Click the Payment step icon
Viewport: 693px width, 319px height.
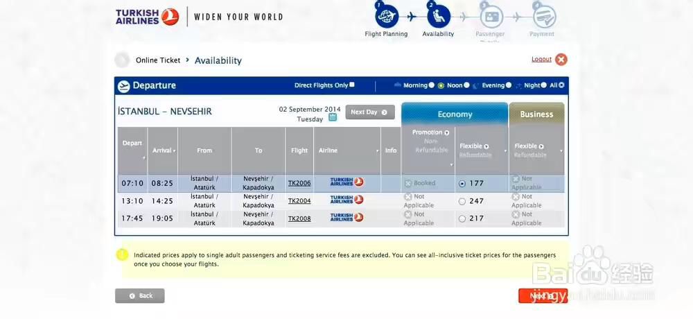pos(543,17)
